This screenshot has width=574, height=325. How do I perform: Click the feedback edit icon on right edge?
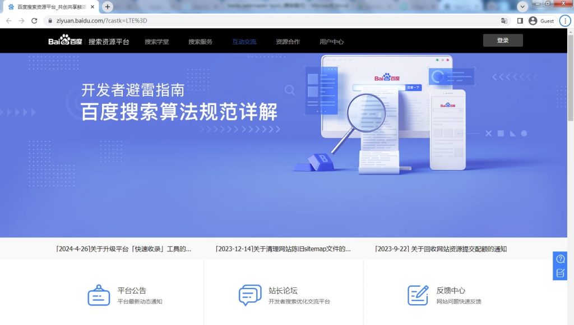click(559, 273)
